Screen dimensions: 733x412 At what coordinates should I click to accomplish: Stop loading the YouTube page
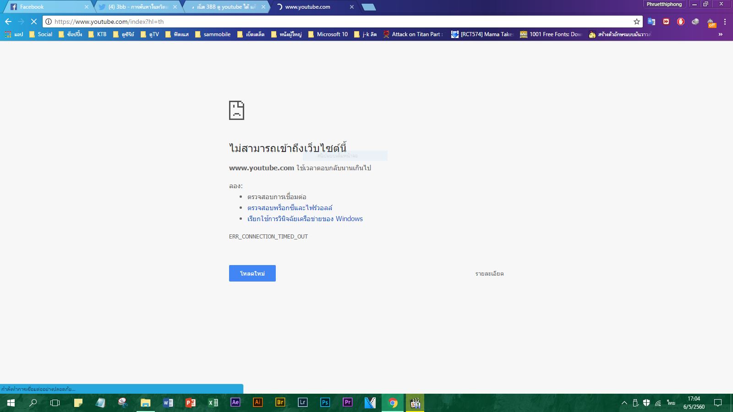pos(33,22)
